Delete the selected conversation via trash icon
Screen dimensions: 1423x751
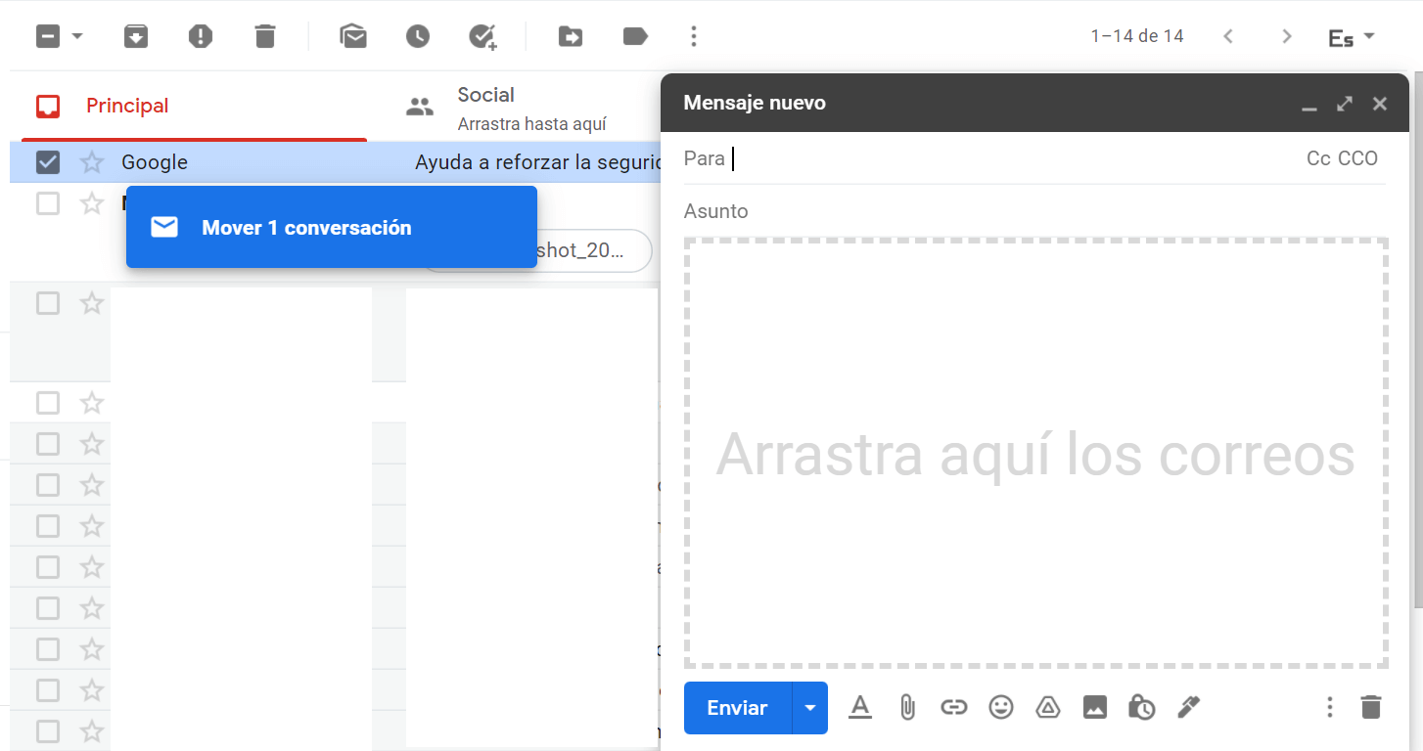pos(264,37)
